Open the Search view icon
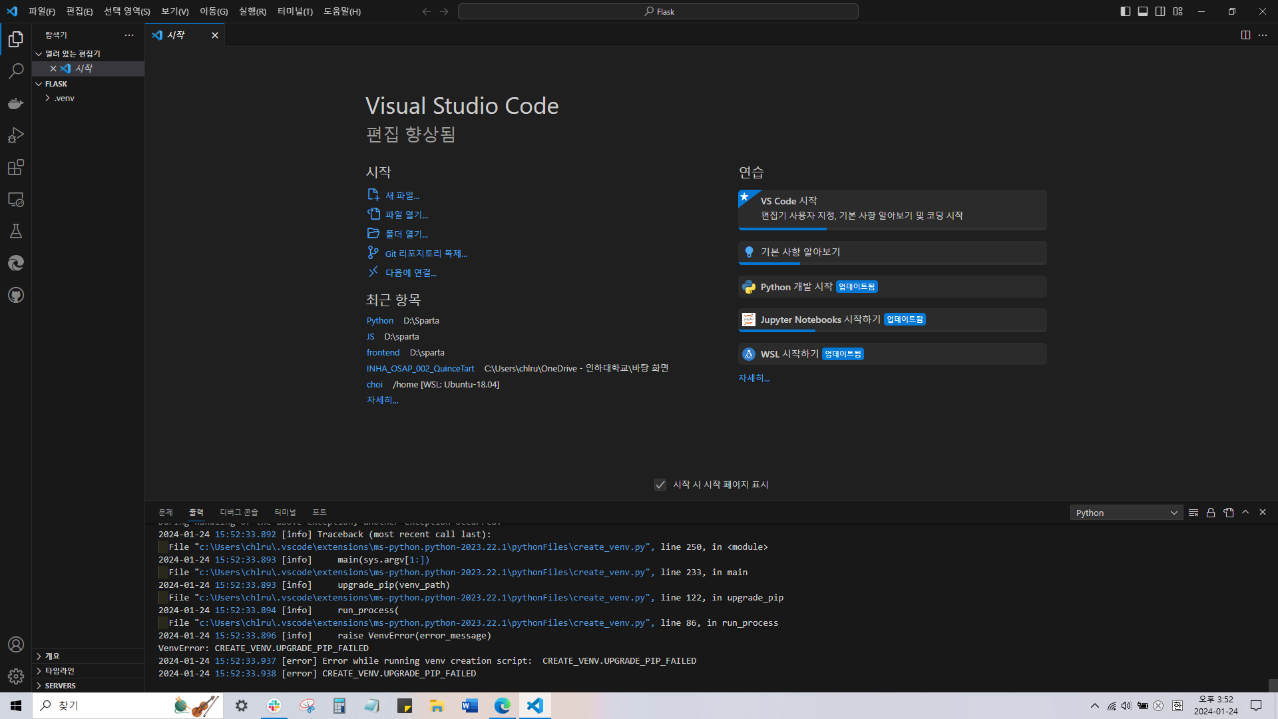Viewport: 1278px width, 719px height. pyautogui.click(x=16, y=71)
